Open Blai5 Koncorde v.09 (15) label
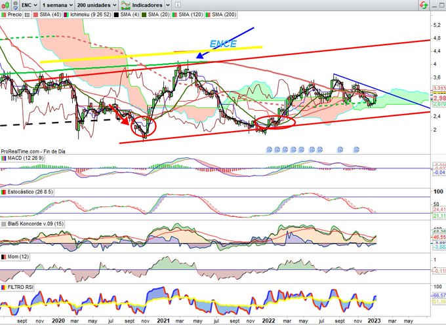 click(36, 224)
